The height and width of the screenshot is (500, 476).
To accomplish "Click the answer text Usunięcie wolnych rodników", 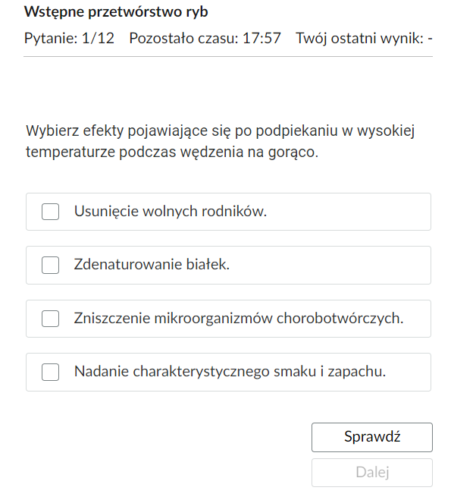I will [171, 211].
